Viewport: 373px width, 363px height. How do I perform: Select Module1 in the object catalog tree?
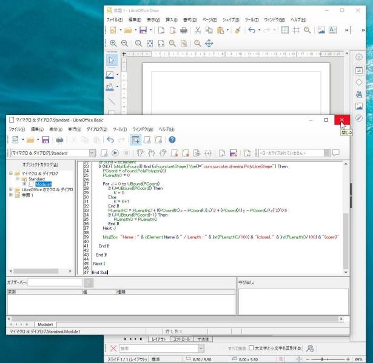(x=43, y=185)
